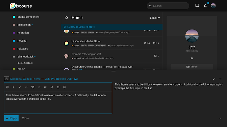Click the OAuth2 Basic topic poster avatar
This screenshot has width=227, height=127.
click(66, 43)
